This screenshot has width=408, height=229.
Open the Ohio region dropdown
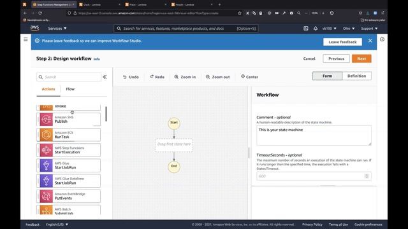(349, 28)
